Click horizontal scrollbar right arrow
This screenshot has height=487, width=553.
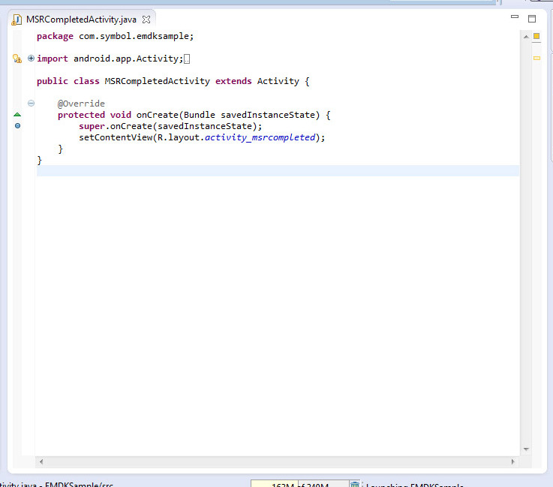(513, 461)
